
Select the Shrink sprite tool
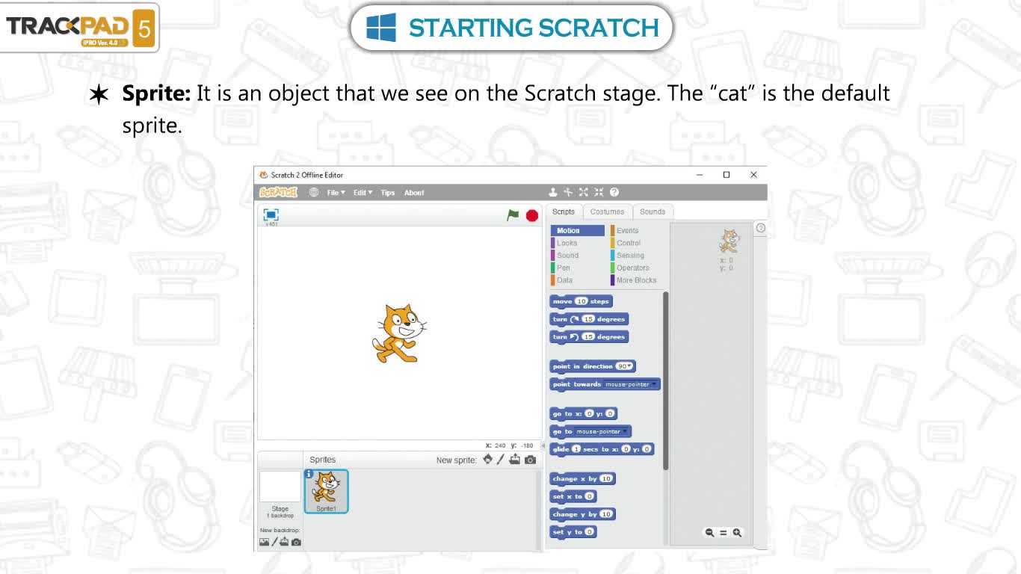599,192
